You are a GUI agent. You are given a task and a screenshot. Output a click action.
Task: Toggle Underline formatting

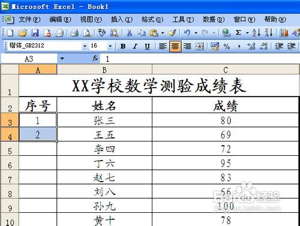tap(148, 47)
